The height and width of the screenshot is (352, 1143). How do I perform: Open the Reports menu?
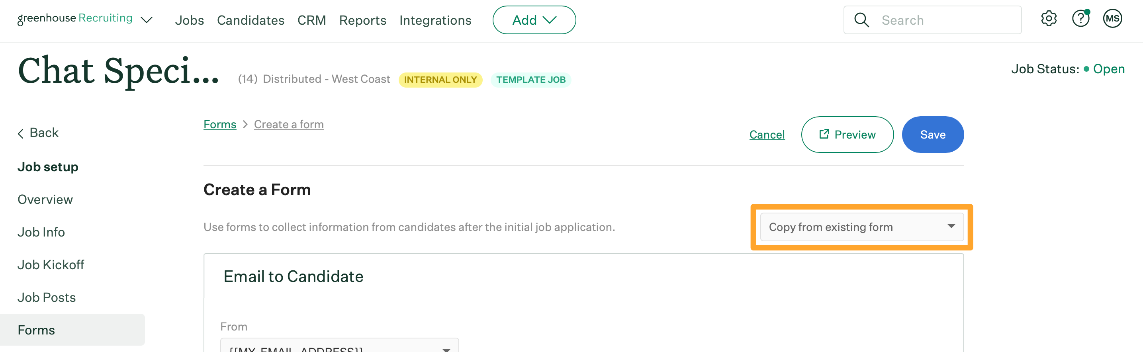click(362, 20)
